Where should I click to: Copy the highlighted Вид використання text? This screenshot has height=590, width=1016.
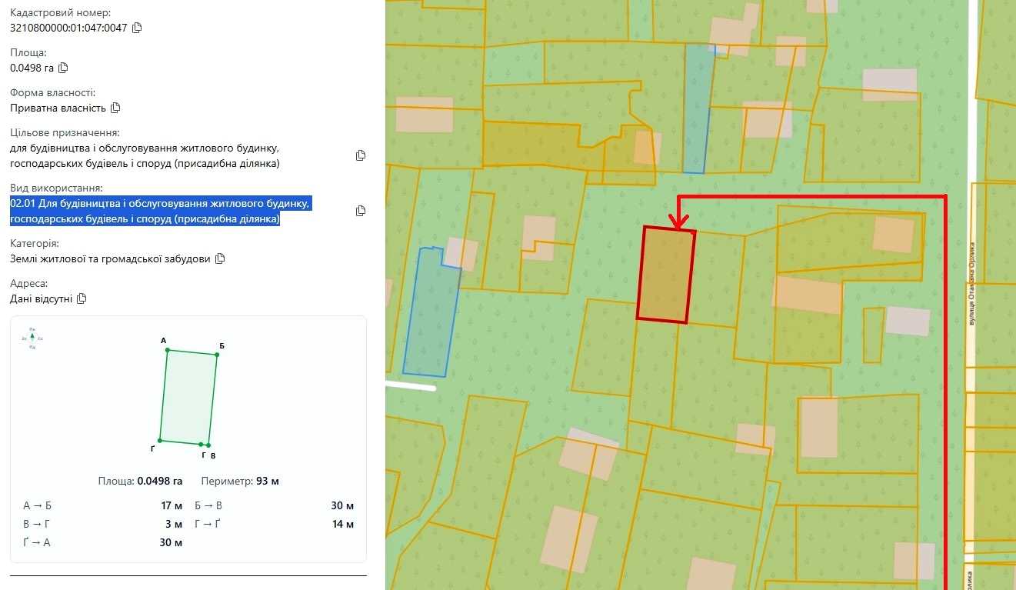click(361, 211)
